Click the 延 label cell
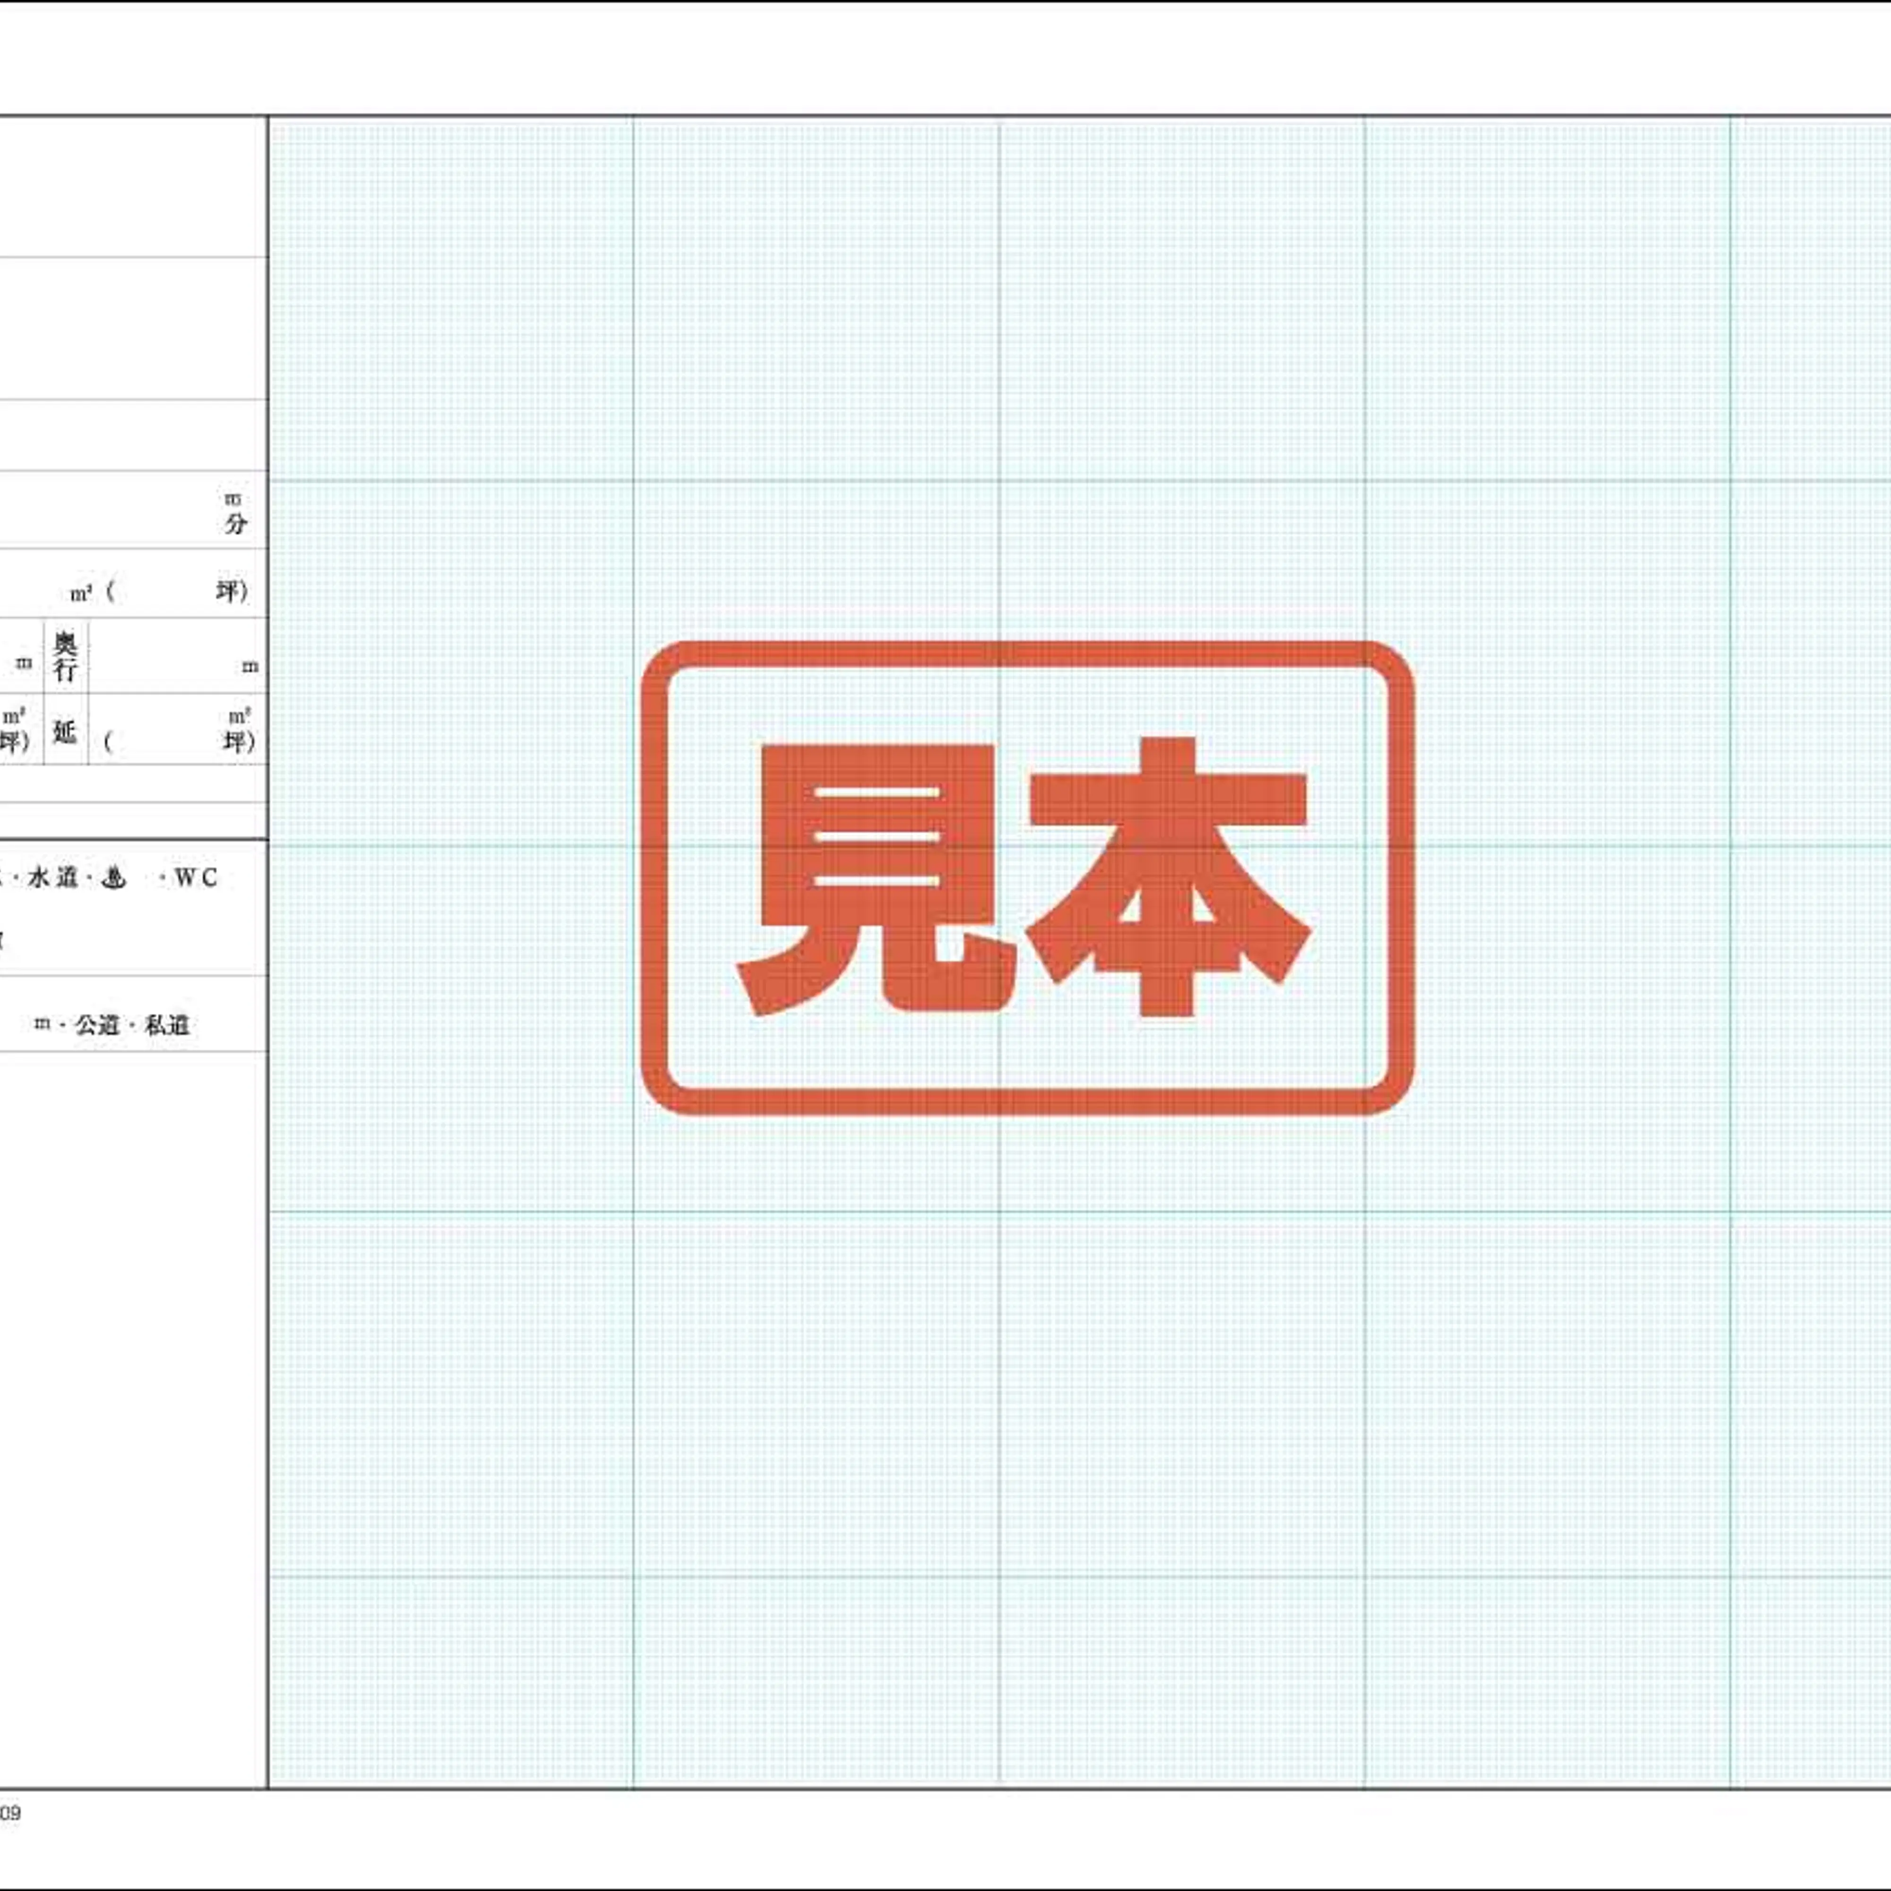Viewport: 1891px width, 1891px height. point(65,730)
